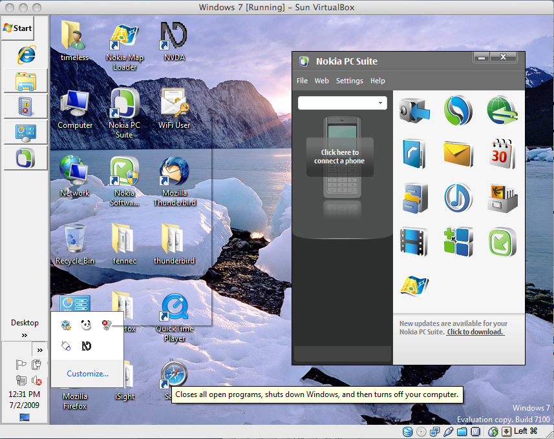Click the VirtualBox mouse integration icon

pyautogui.click(x=493, y=432)
